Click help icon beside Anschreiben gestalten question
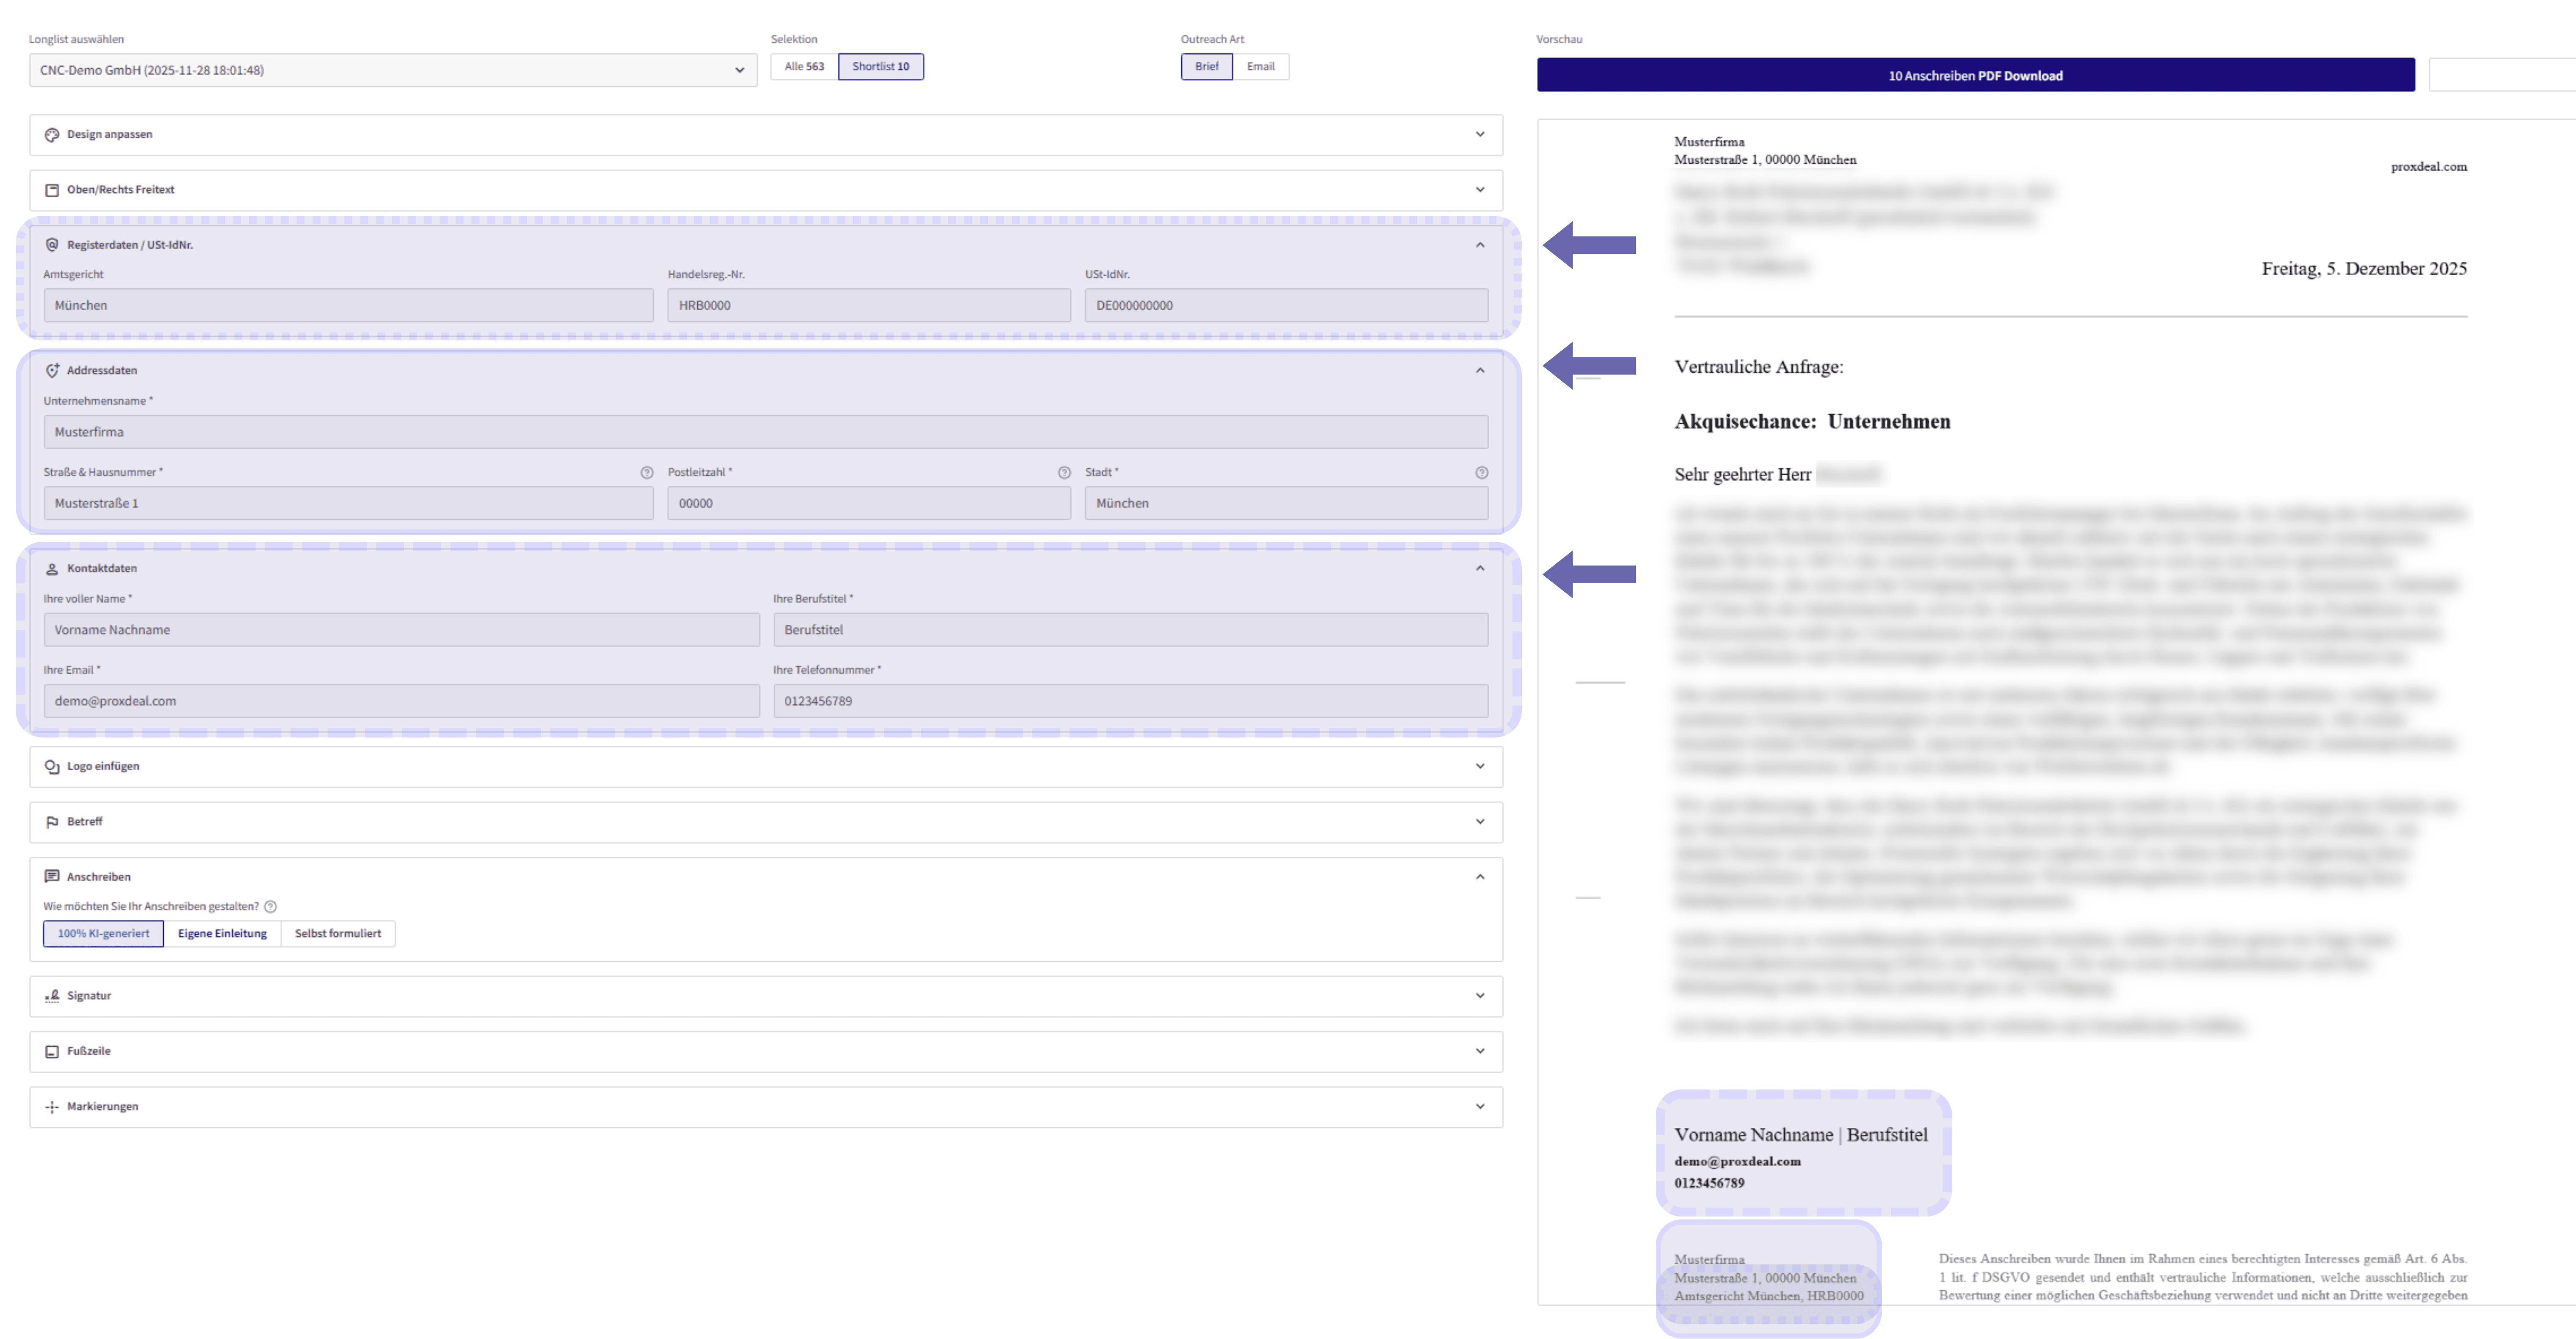Image resolution: width=2576 pixels, height=1339 pixels. click(x=270, y=907)
